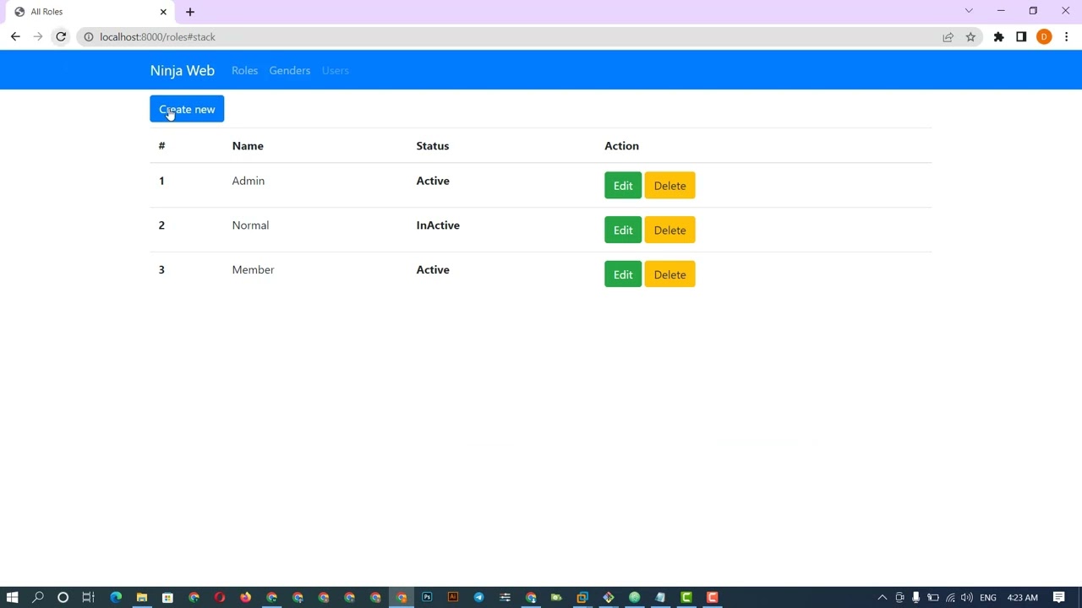Click the Normal name cell
This screenshot has width=1082, height=608.
[x=250, y=225]
